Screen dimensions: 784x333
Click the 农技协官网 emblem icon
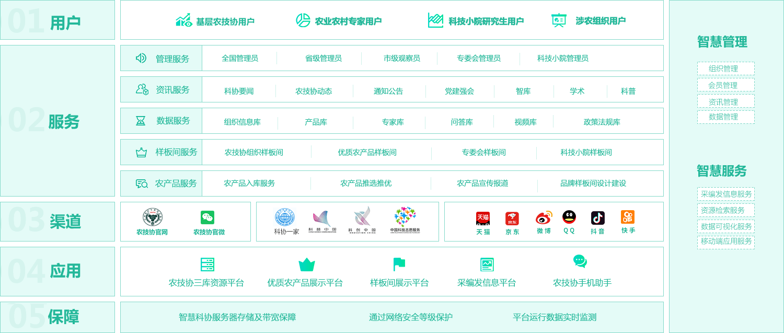coord(153,217)
